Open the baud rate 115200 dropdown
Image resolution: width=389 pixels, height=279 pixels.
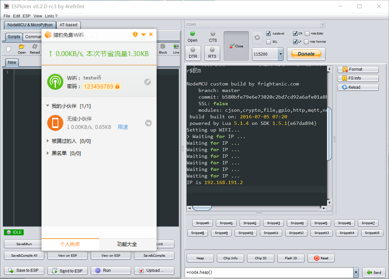point(280,54)
